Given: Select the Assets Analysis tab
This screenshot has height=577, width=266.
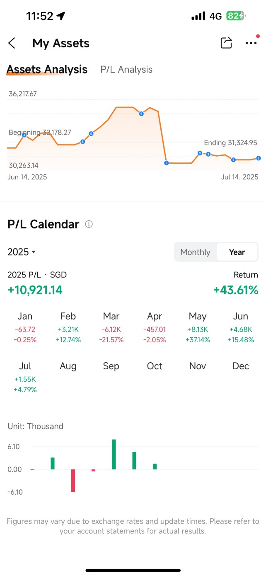Looking at the screenshot, I should pyautogui.click(x=47, y=69).
